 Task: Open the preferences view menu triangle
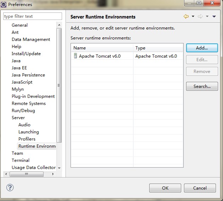(214, 17)
